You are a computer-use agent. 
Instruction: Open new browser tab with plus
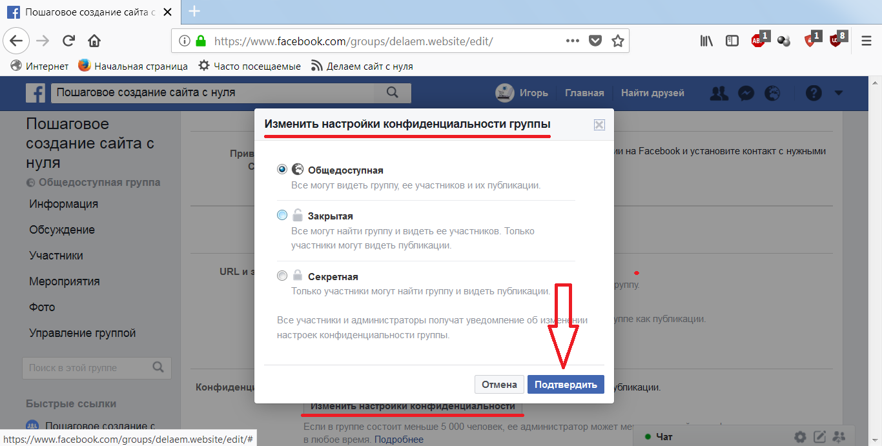(x=194, y=12)
